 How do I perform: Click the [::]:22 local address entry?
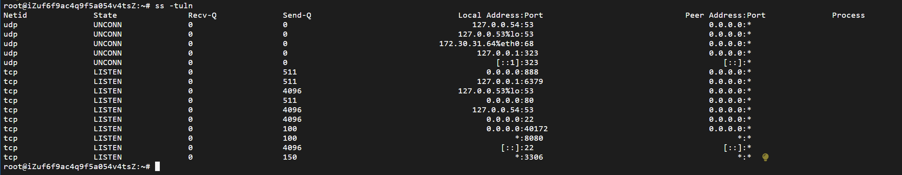(517, 148)
